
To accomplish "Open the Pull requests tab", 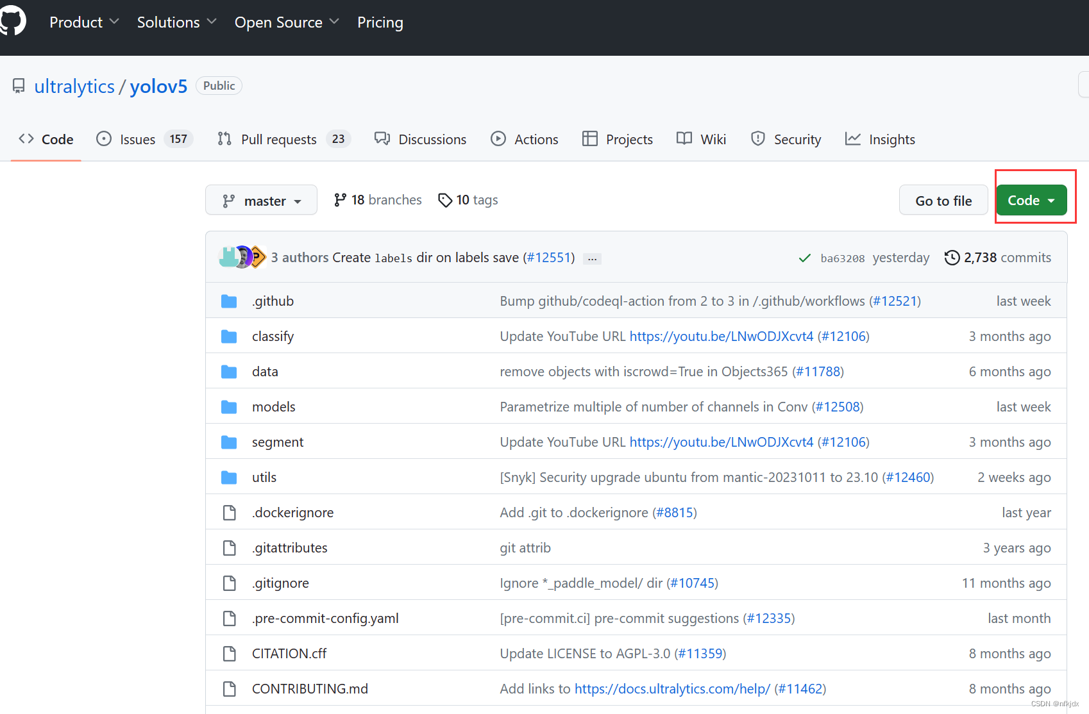I will [x=283, y=139].
